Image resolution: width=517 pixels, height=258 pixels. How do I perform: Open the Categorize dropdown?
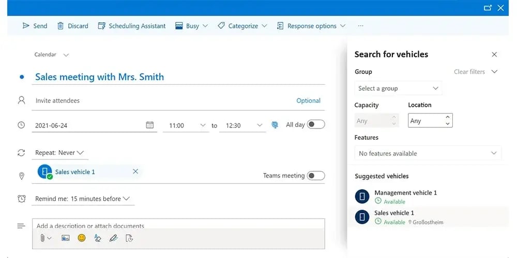(x=242, y=26)
